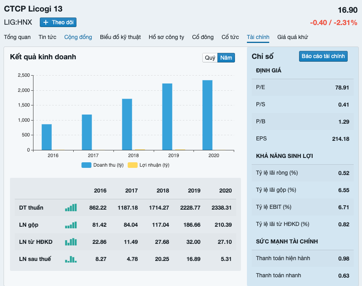Click LN sau thuế 2020 value 5.31
Image resolution: width=362 pixels, height=286 pixels.
tap(226, 259)
